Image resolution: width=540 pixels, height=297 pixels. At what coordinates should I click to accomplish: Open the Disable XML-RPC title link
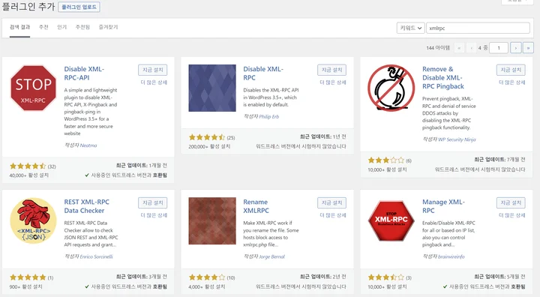[x=263, y=73]
